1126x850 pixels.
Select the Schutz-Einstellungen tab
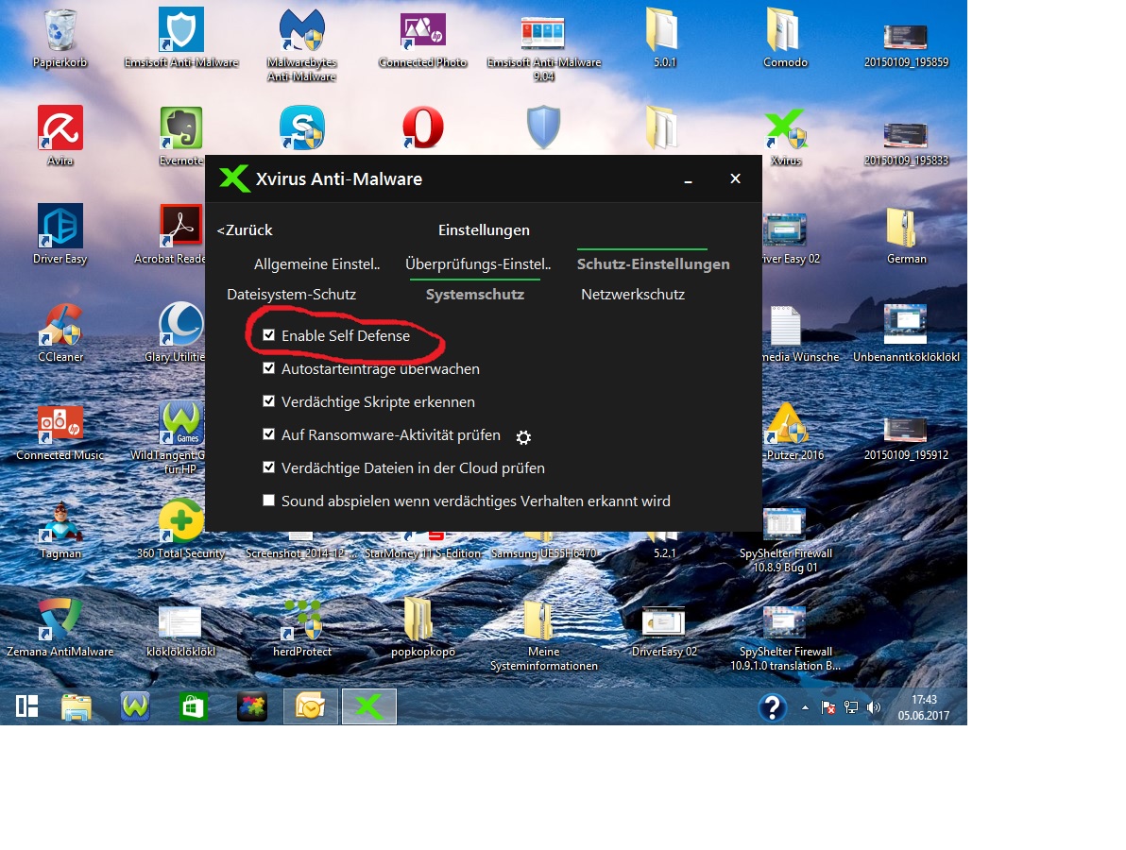tap(653, 264)
